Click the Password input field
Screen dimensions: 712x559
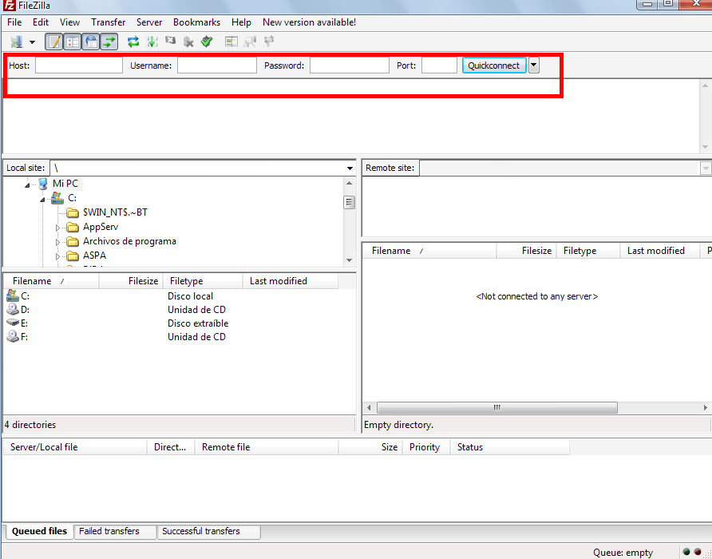point(350,65)
